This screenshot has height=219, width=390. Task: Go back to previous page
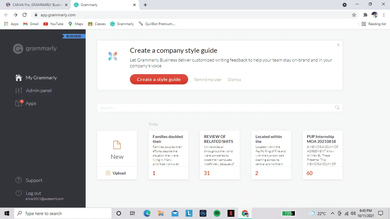click(6, 15)
